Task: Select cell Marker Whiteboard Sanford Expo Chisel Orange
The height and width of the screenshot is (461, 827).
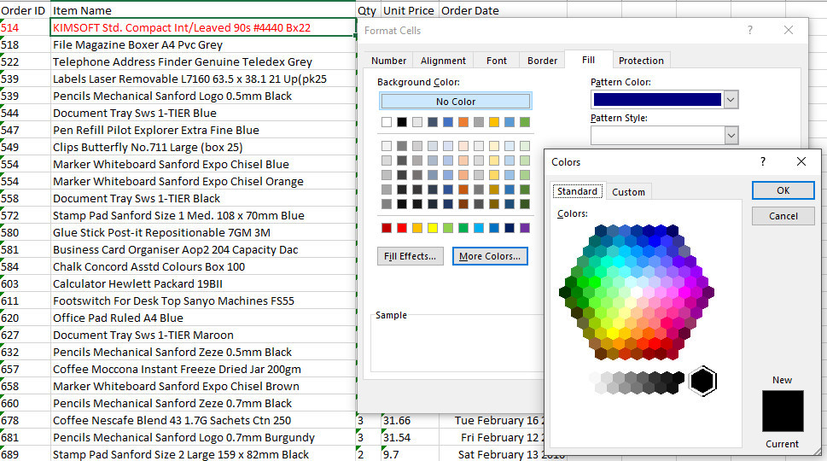Action: pyautogui.click(x=203, y=182)
